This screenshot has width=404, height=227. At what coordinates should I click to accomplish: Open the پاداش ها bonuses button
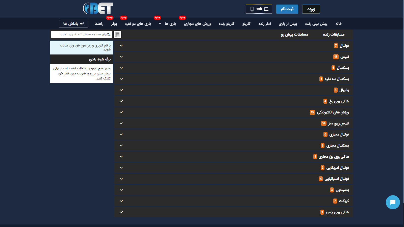[x=74, y=24]
